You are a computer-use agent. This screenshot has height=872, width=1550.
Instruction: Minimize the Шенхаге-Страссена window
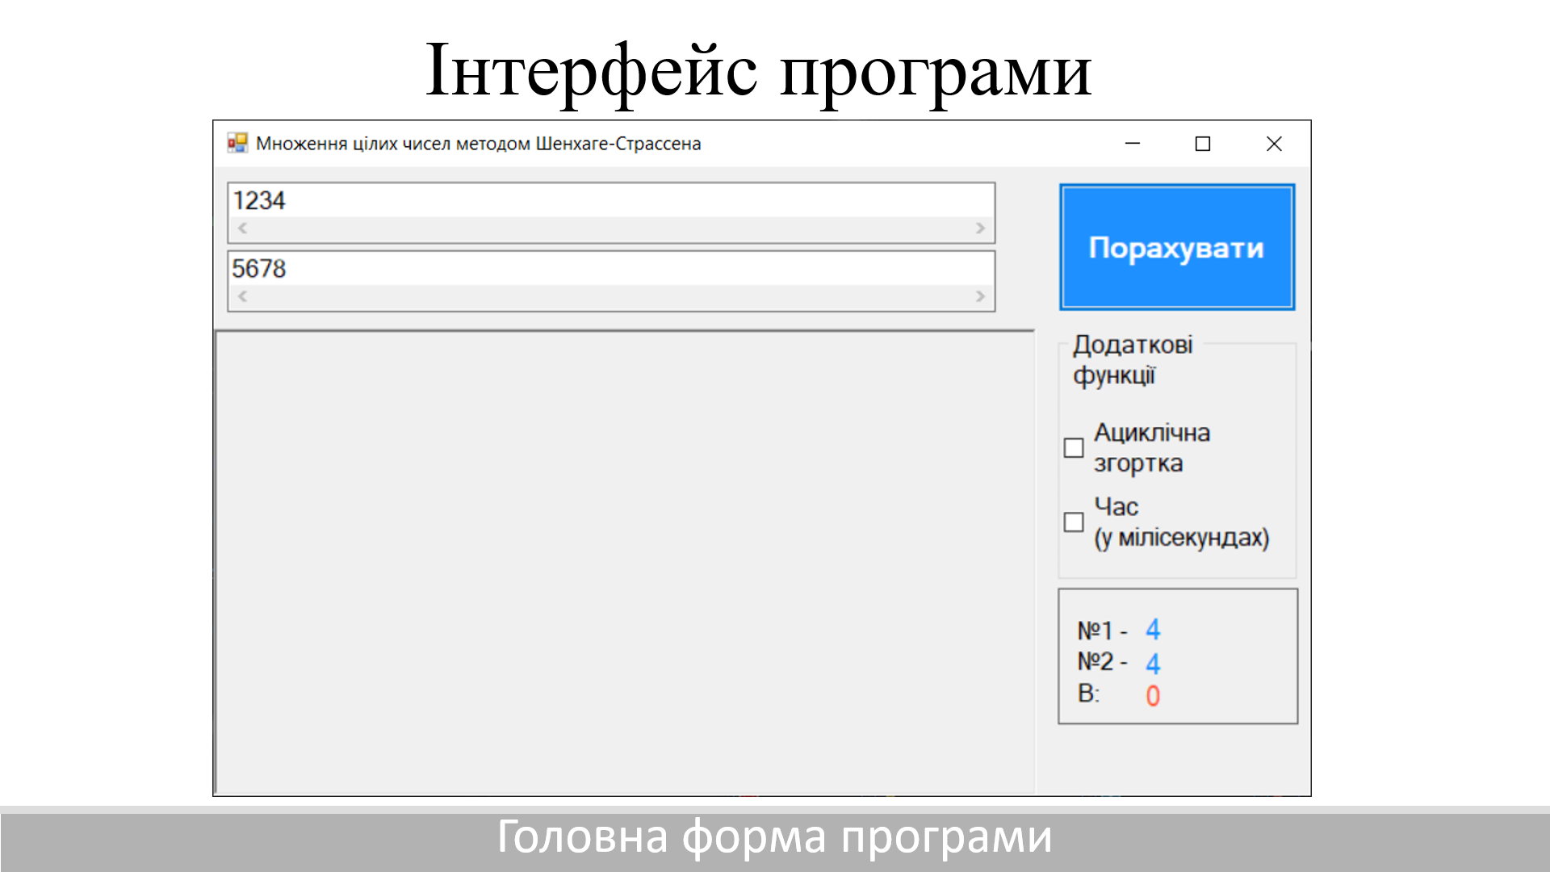(x=1133, y=144)
